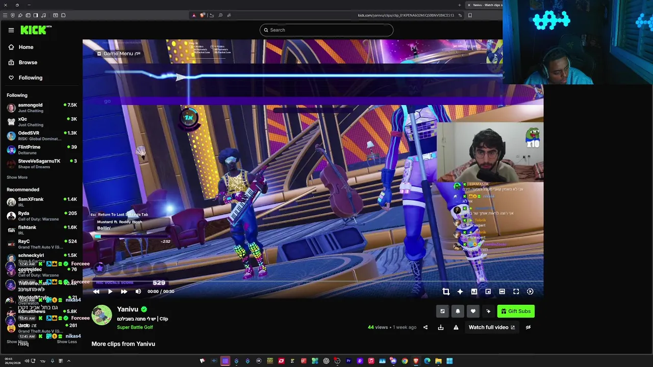This screenshot has height=367, width=653.
Task: Open Premiere Pro from taskbar
Action: (348, 361)
